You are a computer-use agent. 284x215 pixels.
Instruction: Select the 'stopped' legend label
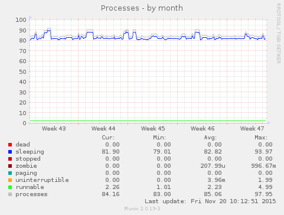[x=28, y=159]
